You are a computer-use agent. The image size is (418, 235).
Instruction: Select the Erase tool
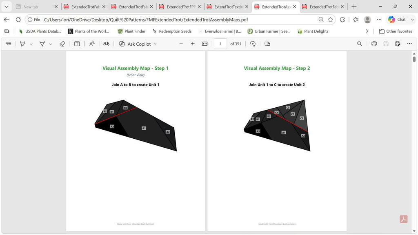(x=62, y=44)
